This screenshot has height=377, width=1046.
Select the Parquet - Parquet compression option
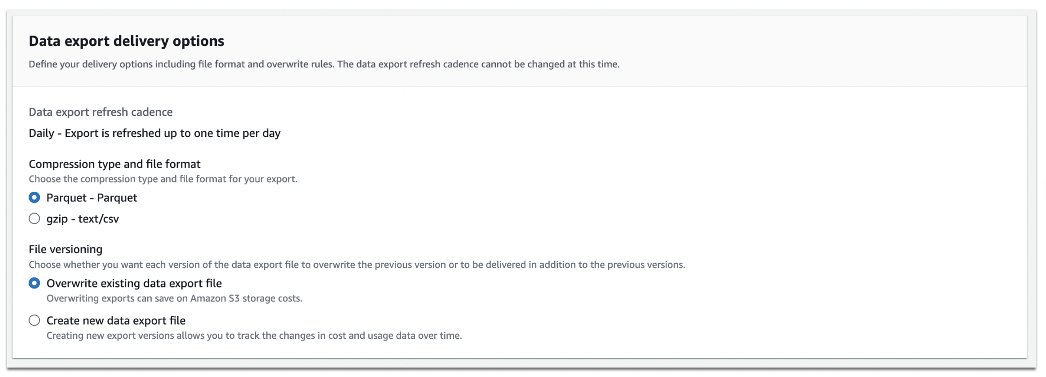tap(34, 198)
